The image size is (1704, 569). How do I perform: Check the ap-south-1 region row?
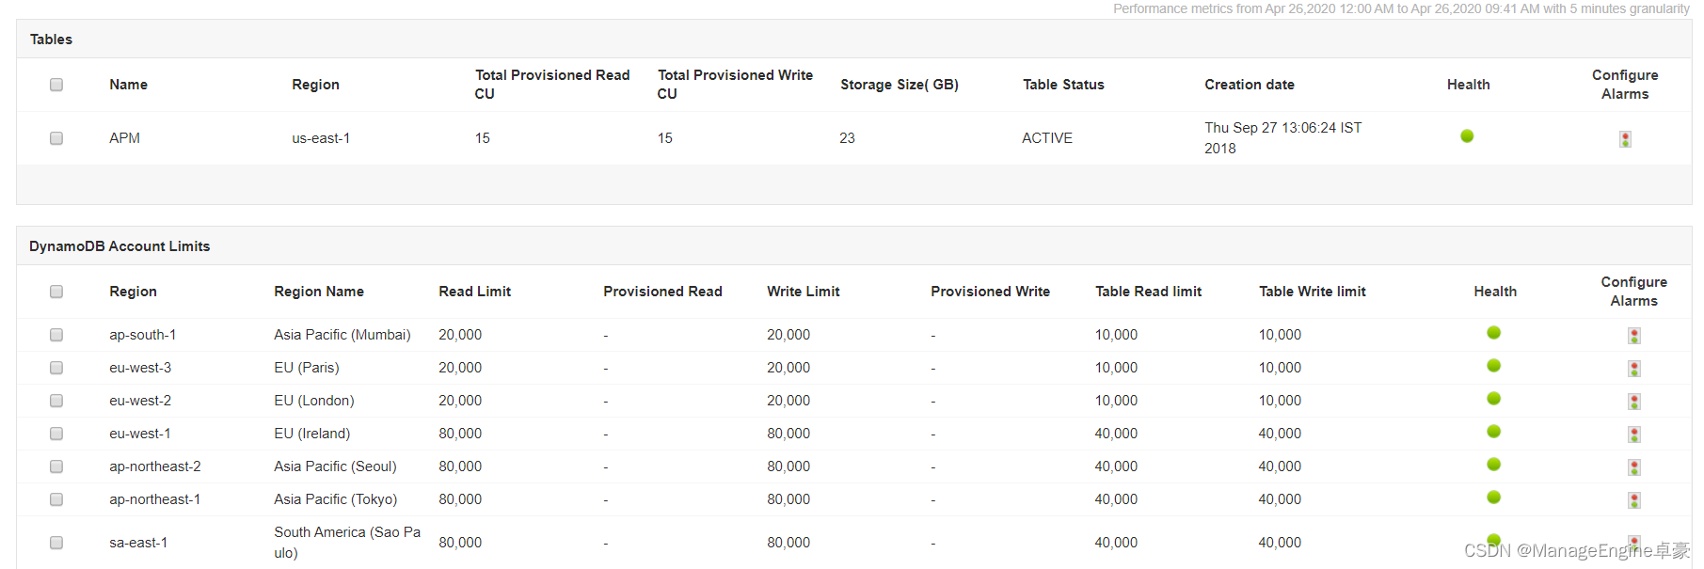56,335
